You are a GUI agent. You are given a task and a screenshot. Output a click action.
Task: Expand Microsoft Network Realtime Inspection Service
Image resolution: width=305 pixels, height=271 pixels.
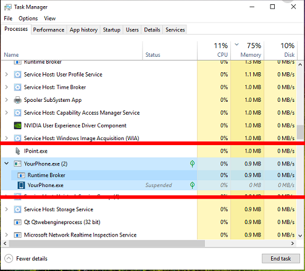click(x=6, y=235)
